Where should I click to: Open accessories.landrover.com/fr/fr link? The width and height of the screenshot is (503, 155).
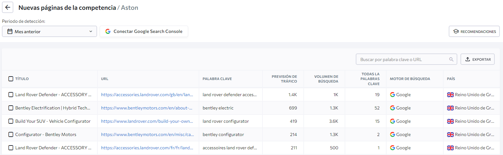pos(147,148)
